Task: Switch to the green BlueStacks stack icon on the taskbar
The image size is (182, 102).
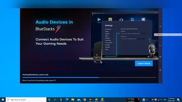Action: click(x=96, y=99)
